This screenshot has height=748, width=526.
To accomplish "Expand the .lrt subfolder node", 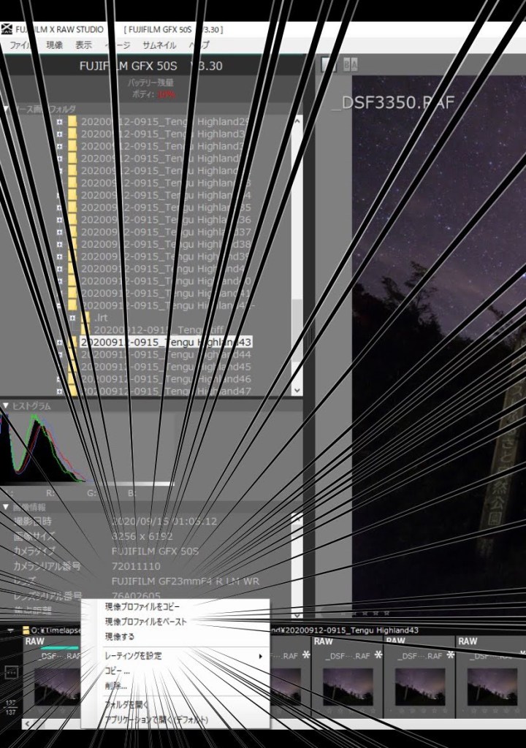I will tap(72, 318).
